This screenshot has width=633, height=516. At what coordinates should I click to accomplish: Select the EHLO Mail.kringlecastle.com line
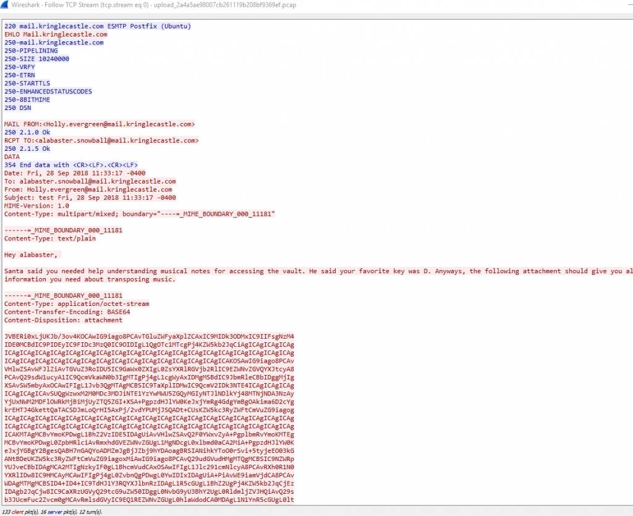point(56,35)
